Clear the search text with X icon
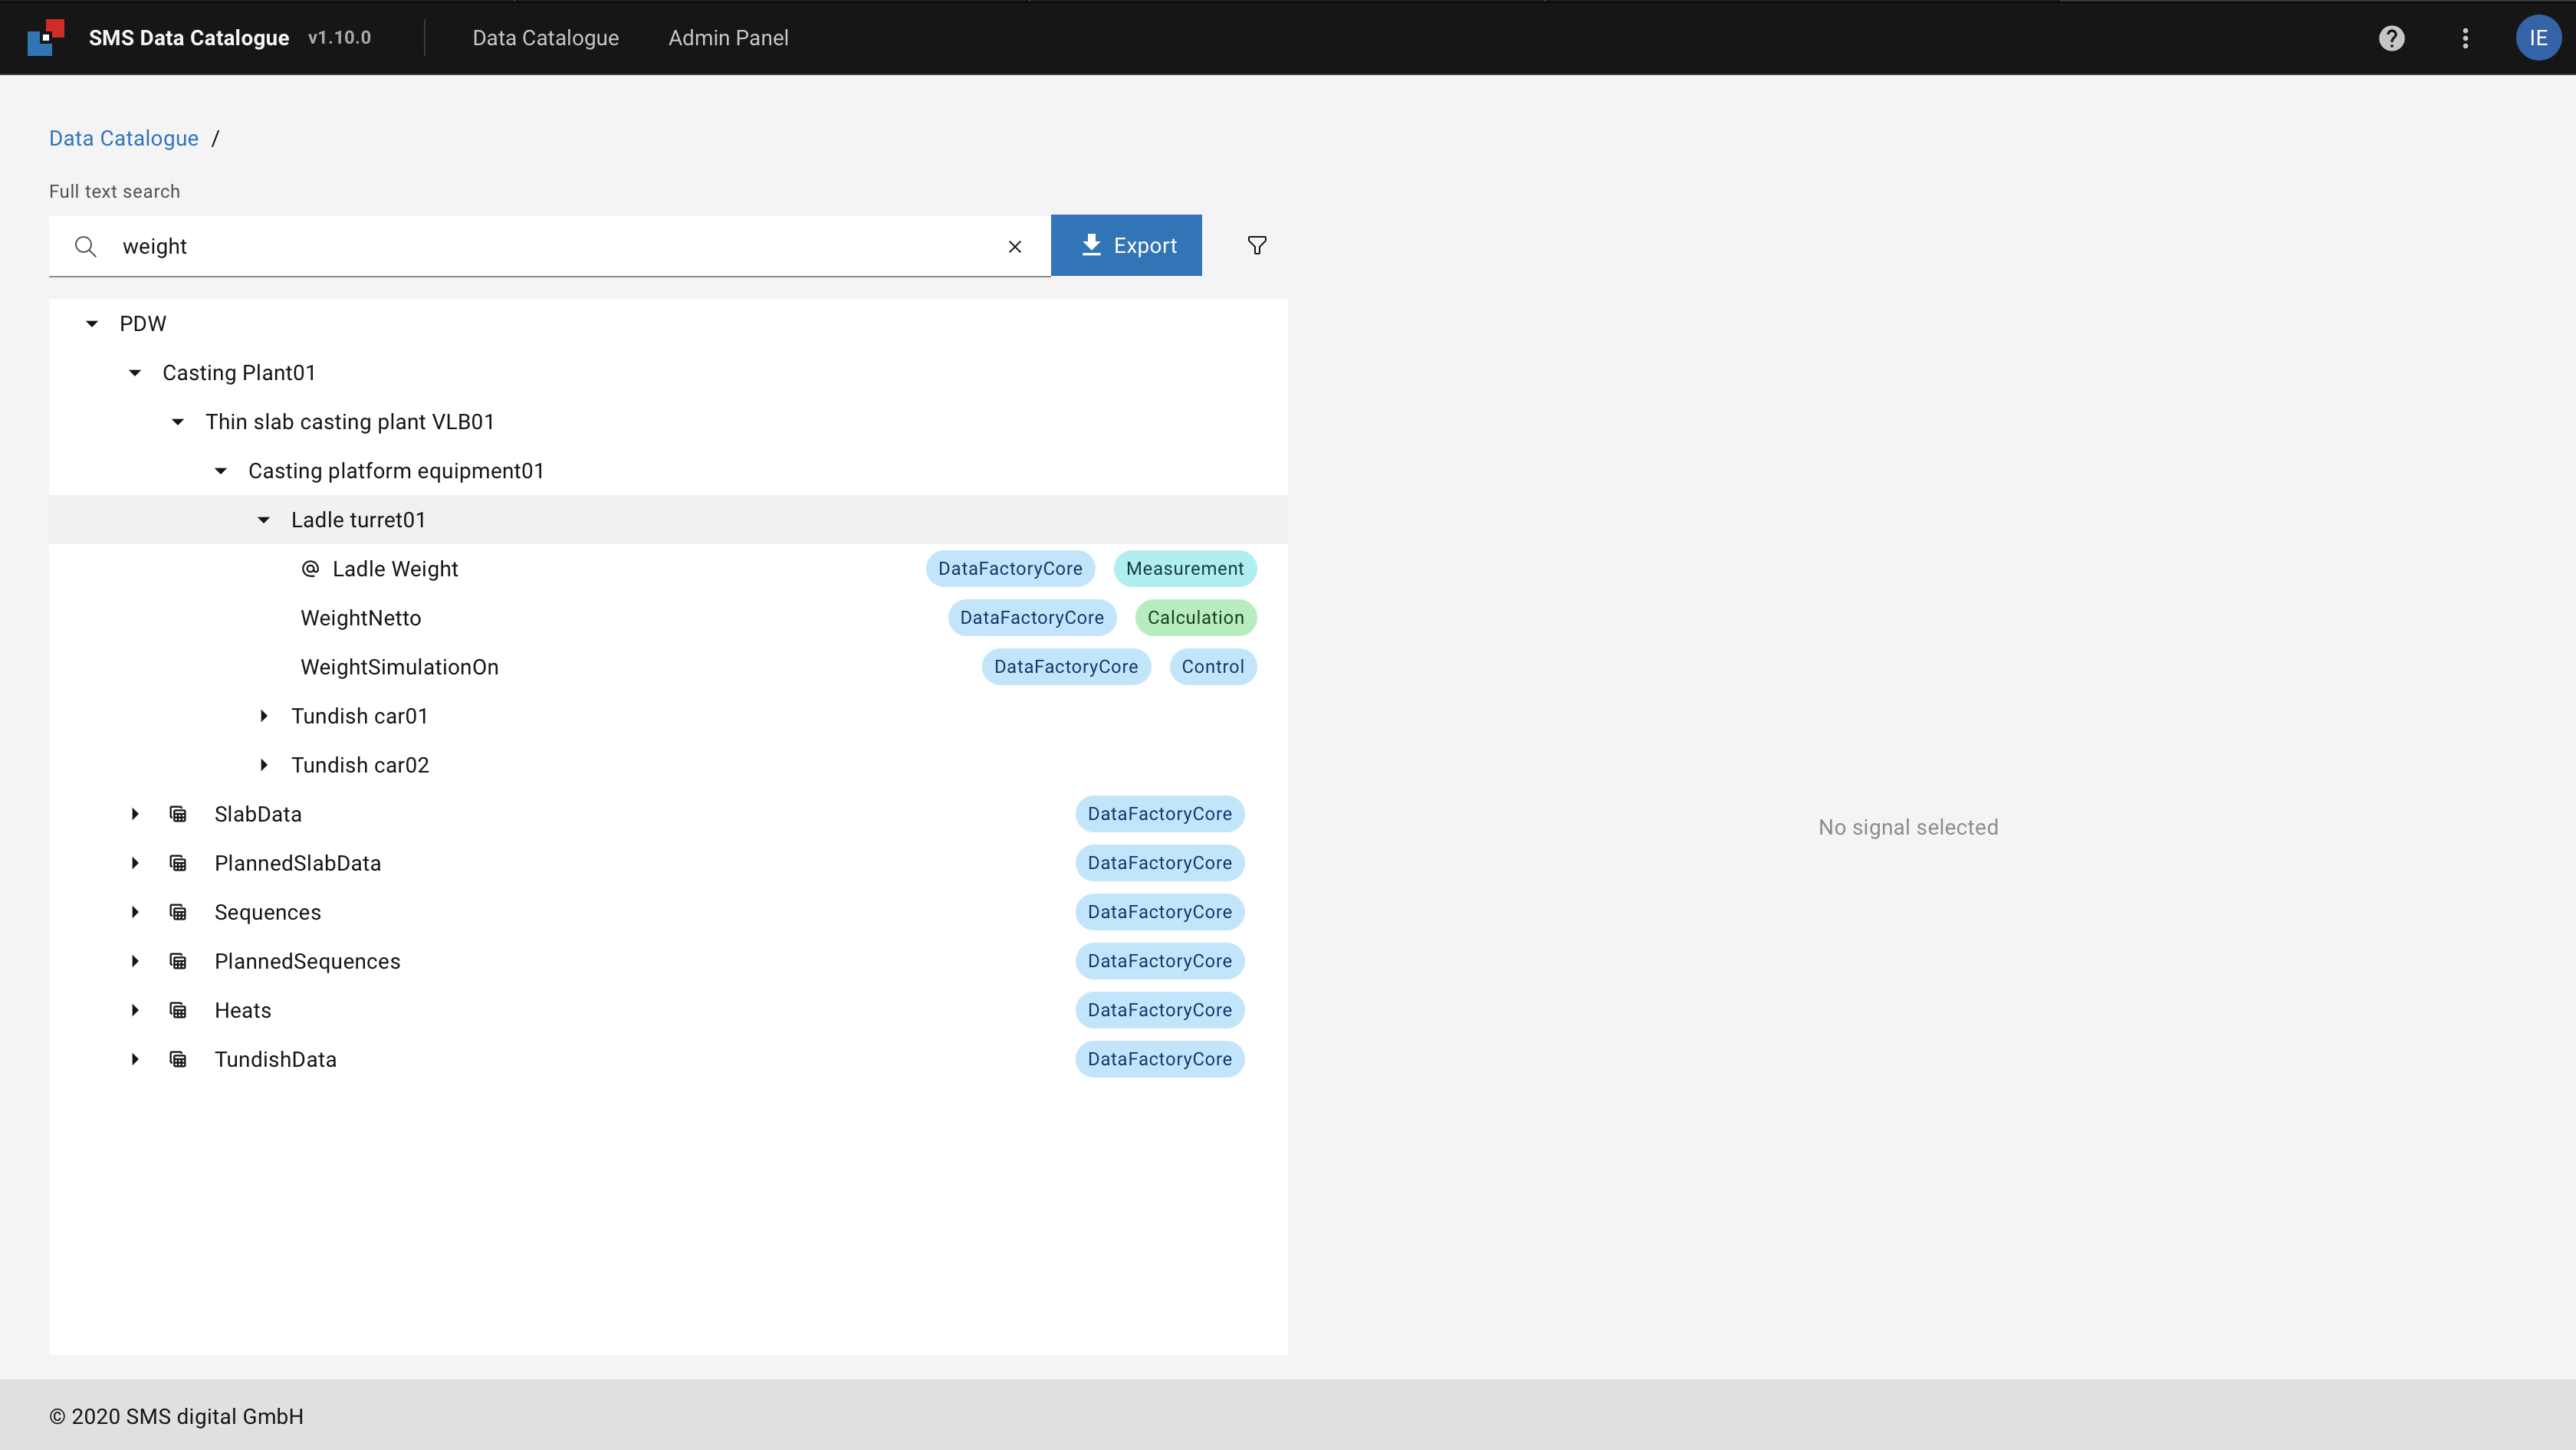The height and width of the screenshot is (1450, 2576). tap(1015, 247)
